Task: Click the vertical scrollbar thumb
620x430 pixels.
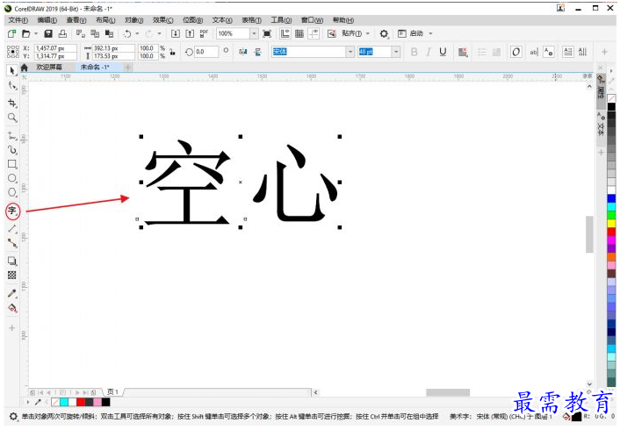Action: pos(589,234)
